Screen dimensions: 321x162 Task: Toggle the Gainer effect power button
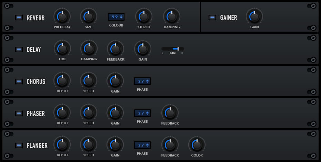pos(212,18)
